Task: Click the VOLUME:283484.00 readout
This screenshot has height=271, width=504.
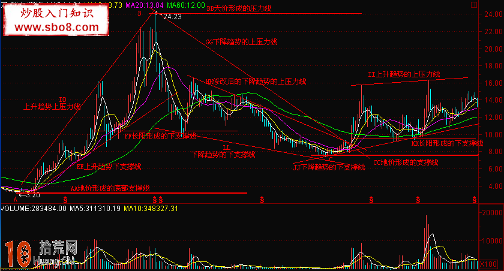Action: click(x=34, y=209)
